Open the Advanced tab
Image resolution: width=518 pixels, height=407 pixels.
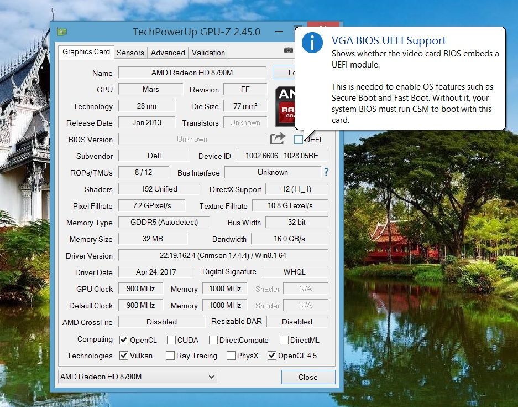168,53
